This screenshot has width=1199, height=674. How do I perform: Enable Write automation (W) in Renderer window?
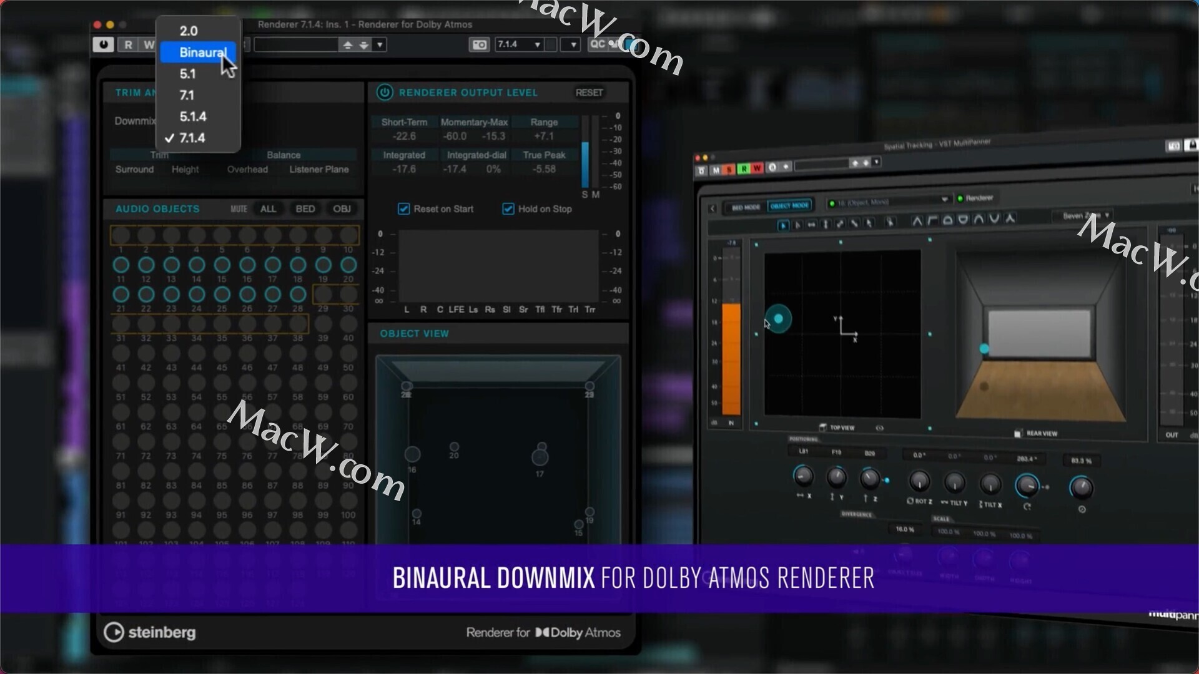[x=148, y=44]
